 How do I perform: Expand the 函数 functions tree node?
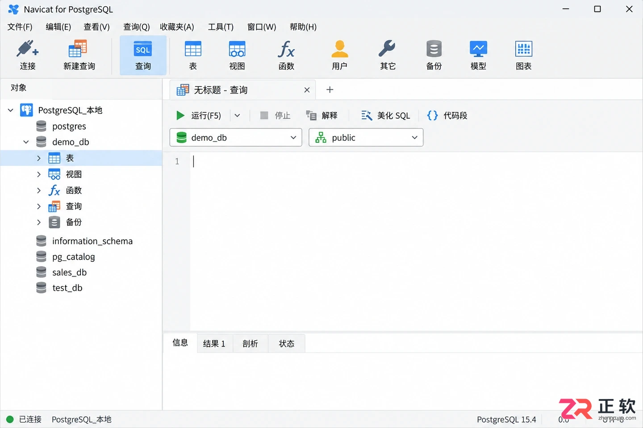(x=39, y=190)
